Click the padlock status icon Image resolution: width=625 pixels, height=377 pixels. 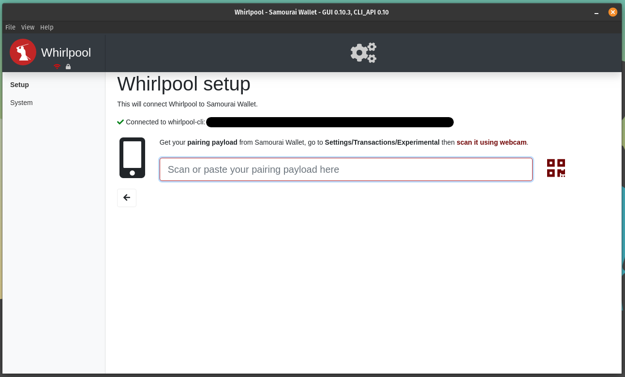coord(68,66)
